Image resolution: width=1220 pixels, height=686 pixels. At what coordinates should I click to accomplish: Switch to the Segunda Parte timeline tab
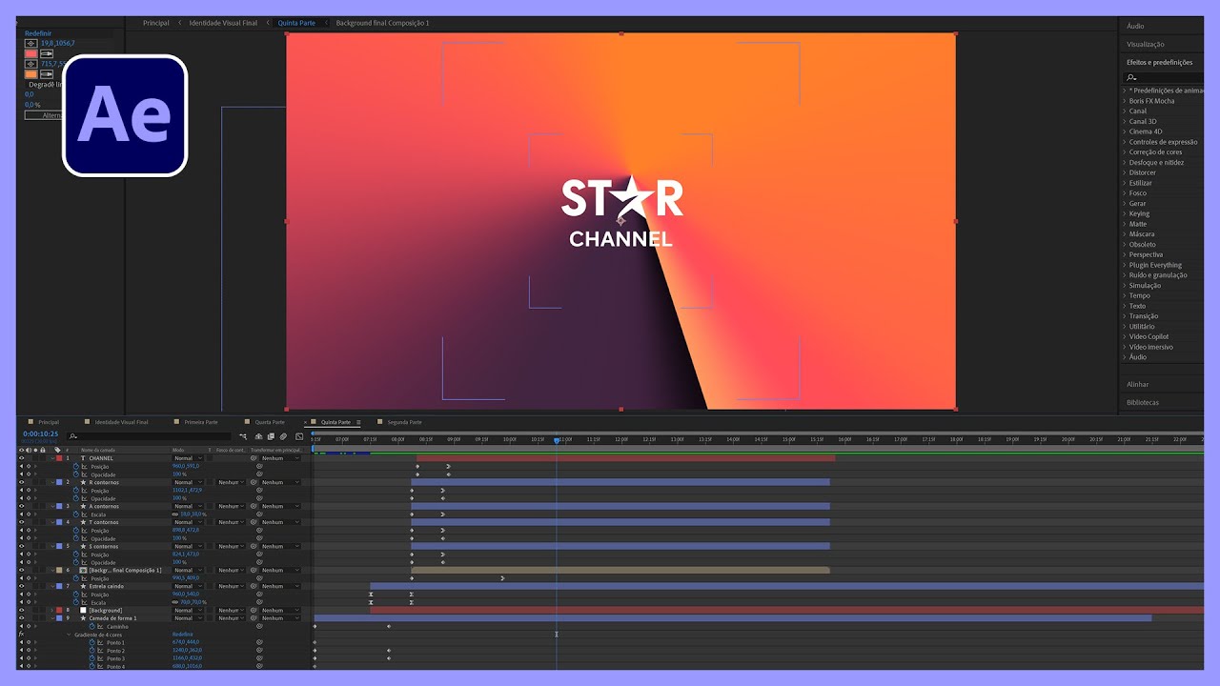[404, 422]
